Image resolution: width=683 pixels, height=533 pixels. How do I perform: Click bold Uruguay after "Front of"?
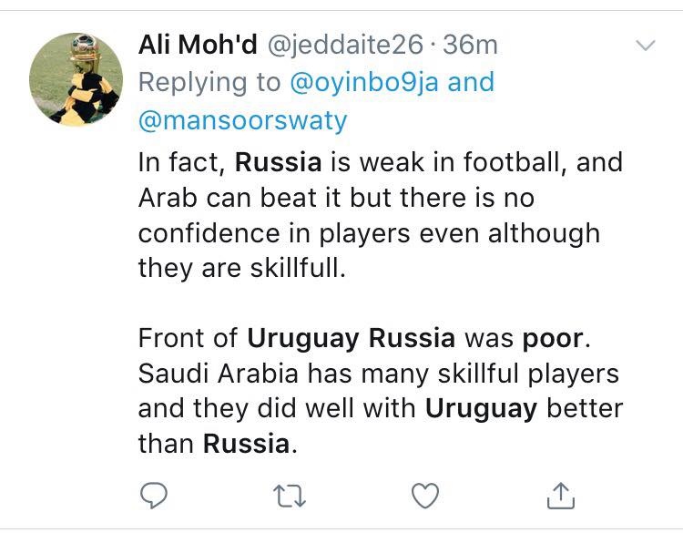point(304,338)
